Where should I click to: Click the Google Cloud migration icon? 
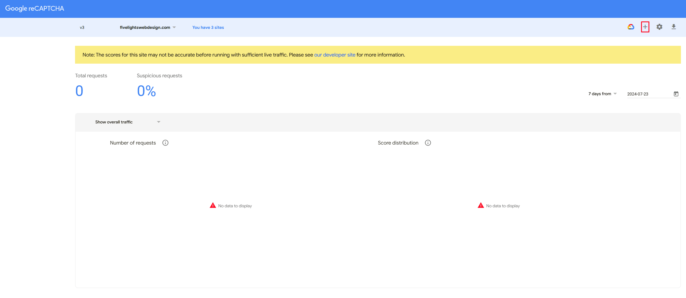click(x=631, y=27)
